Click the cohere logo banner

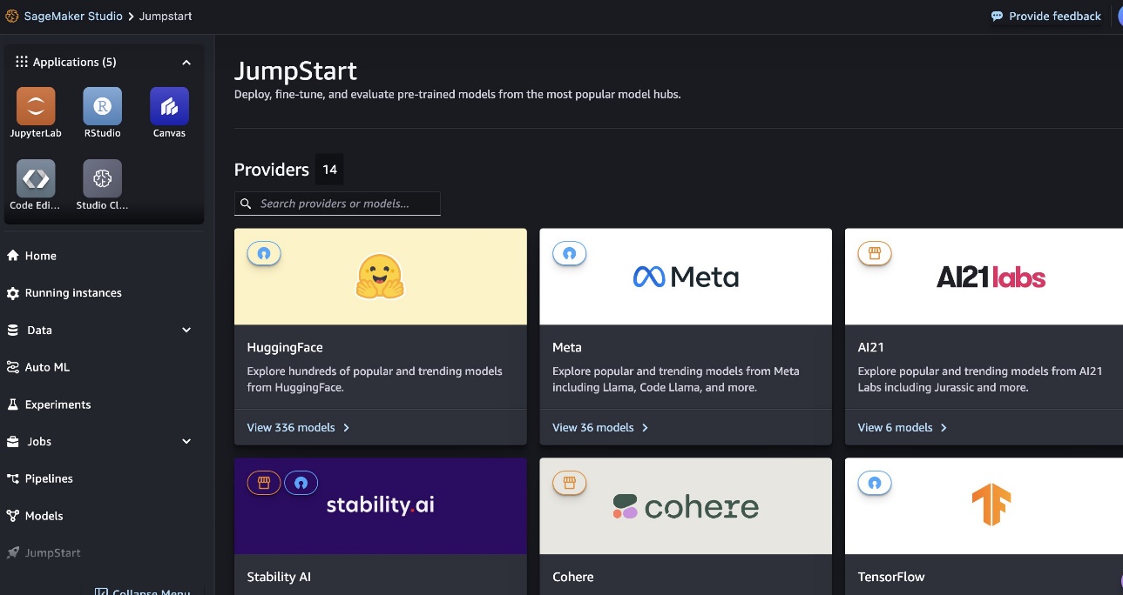686,506
